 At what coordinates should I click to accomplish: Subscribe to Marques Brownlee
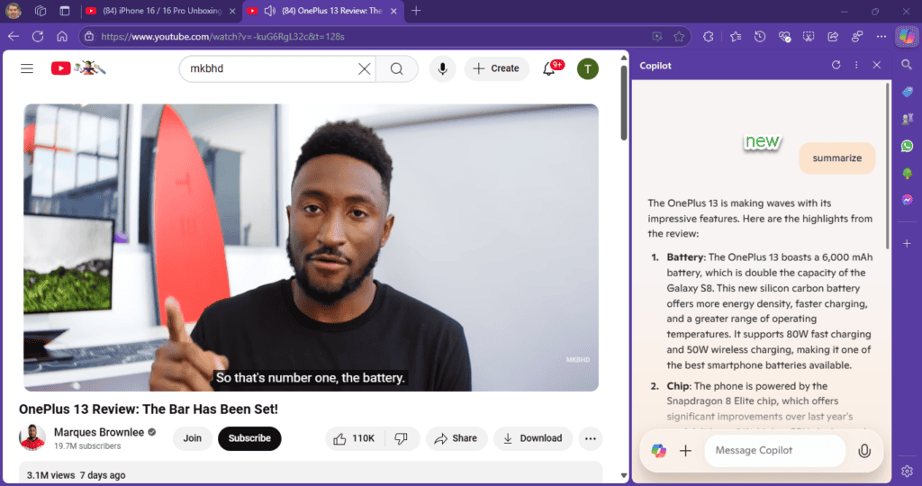[x=249, y=438]
